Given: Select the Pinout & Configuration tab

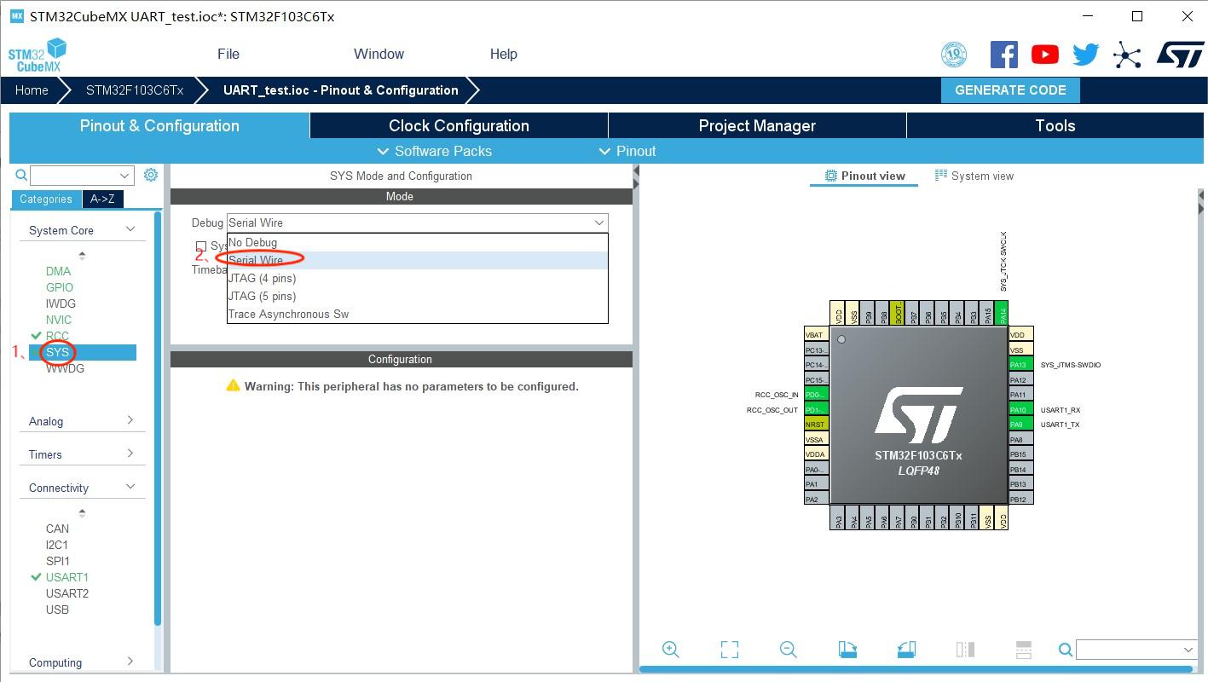Looking at the screenshot, I should click(x=159, y=125).
